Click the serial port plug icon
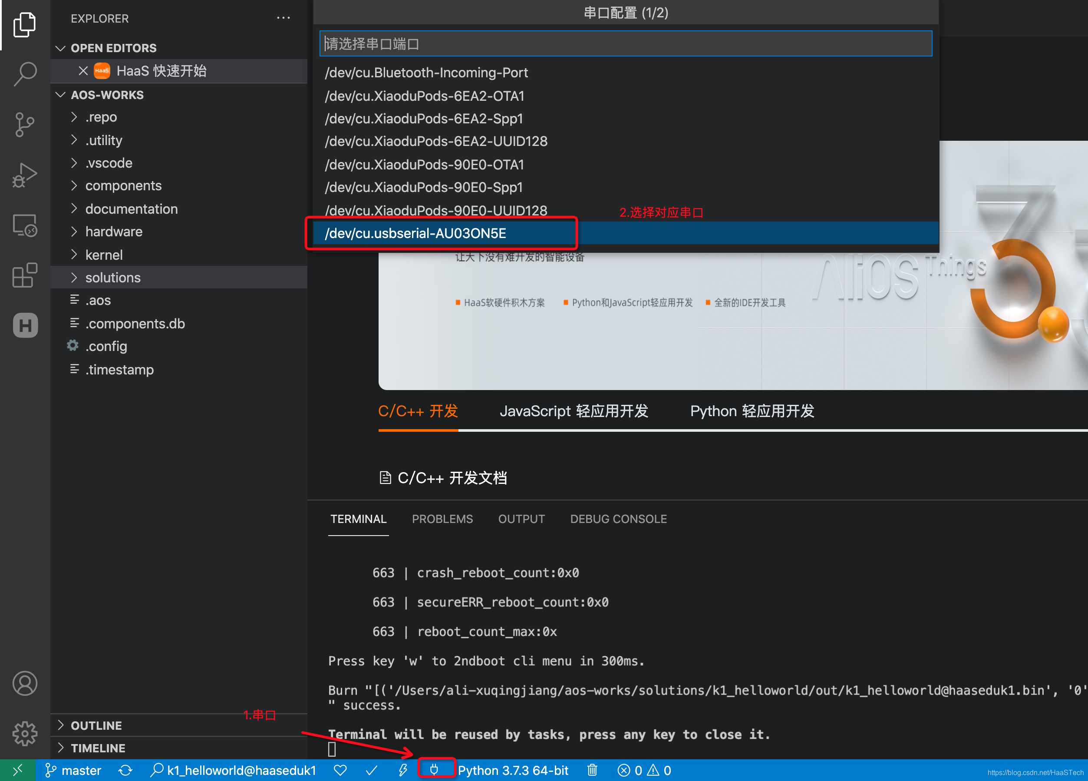Screen dimensions: 1088x781 click(x=434, y=770)
